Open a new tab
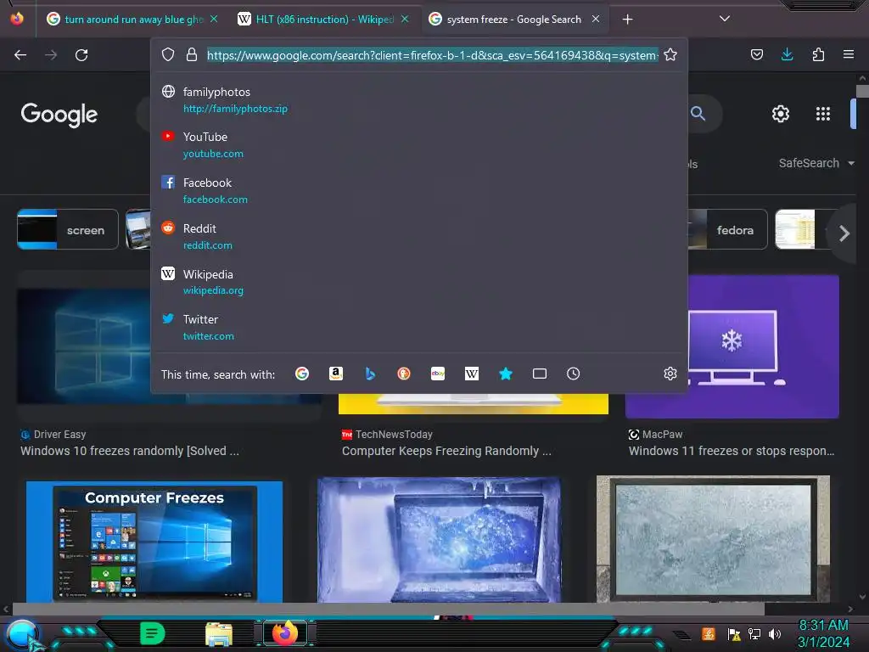The image size is (869, 652). point(627,20)
